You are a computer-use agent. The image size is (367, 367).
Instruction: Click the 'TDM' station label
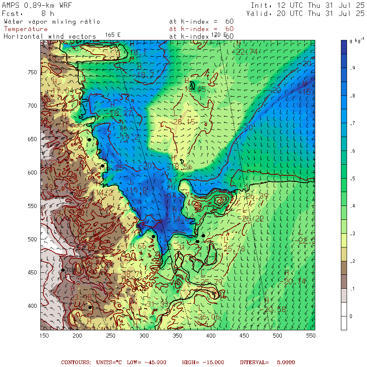(x=71, y=270)
